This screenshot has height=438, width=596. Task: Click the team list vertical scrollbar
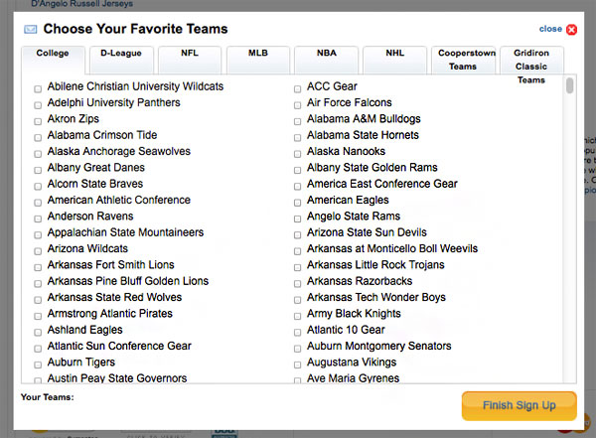click(x=570, y=230)
